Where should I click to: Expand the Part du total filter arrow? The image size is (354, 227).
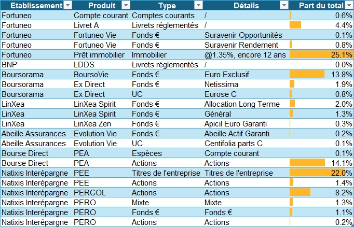coord(348,5)
